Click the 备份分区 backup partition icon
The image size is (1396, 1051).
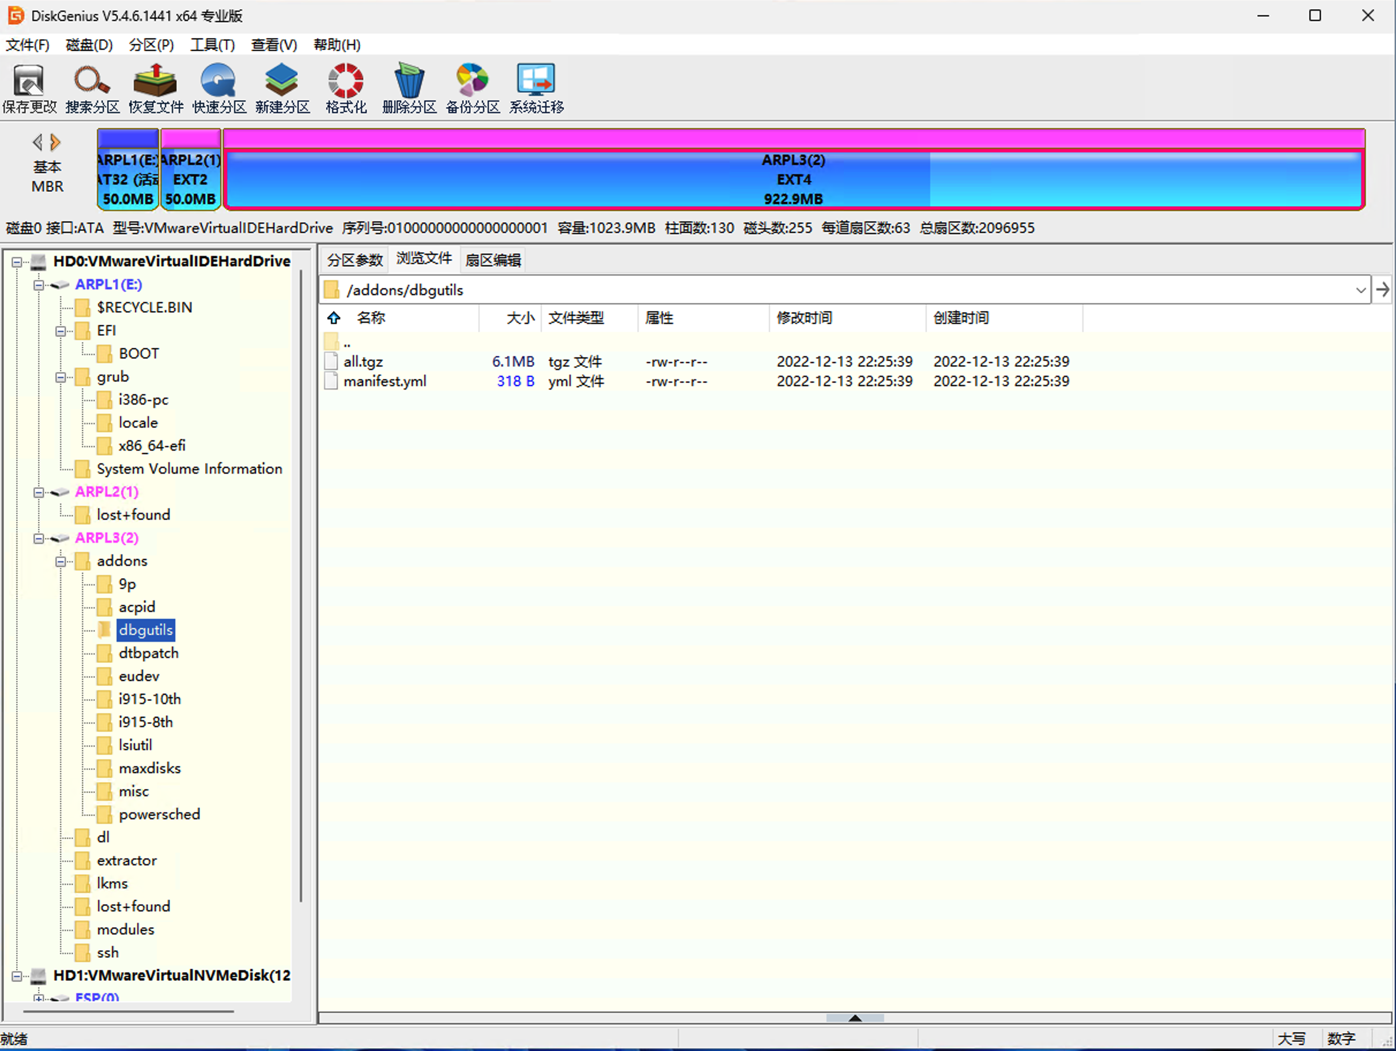[x=472, y=87]
